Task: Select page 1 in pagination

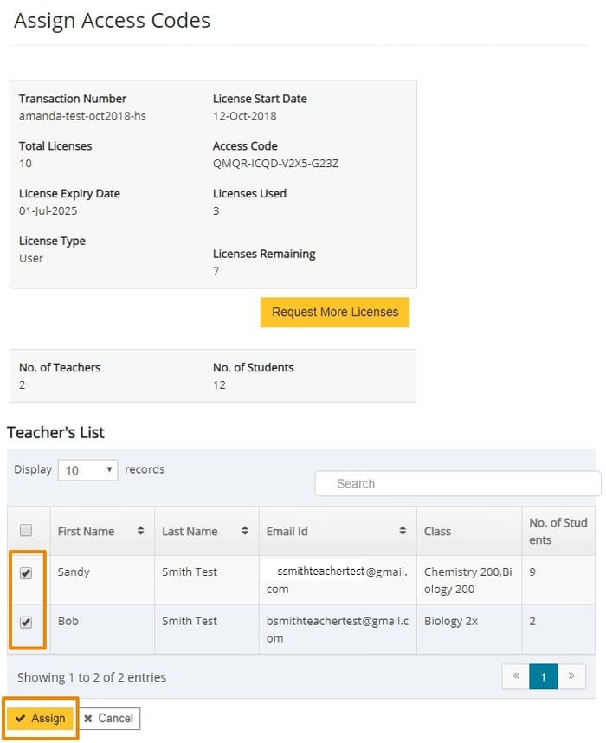Action: (544, 677)
